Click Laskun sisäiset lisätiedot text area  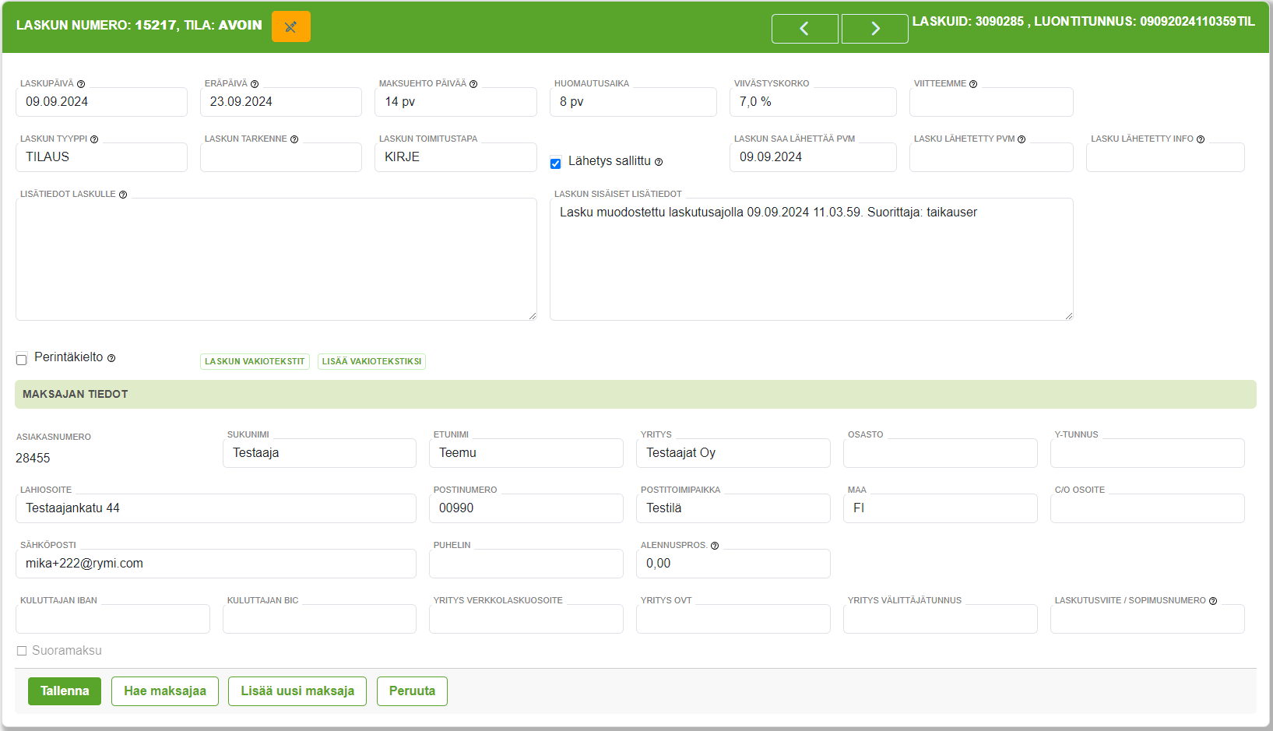[x=811, y=259]
